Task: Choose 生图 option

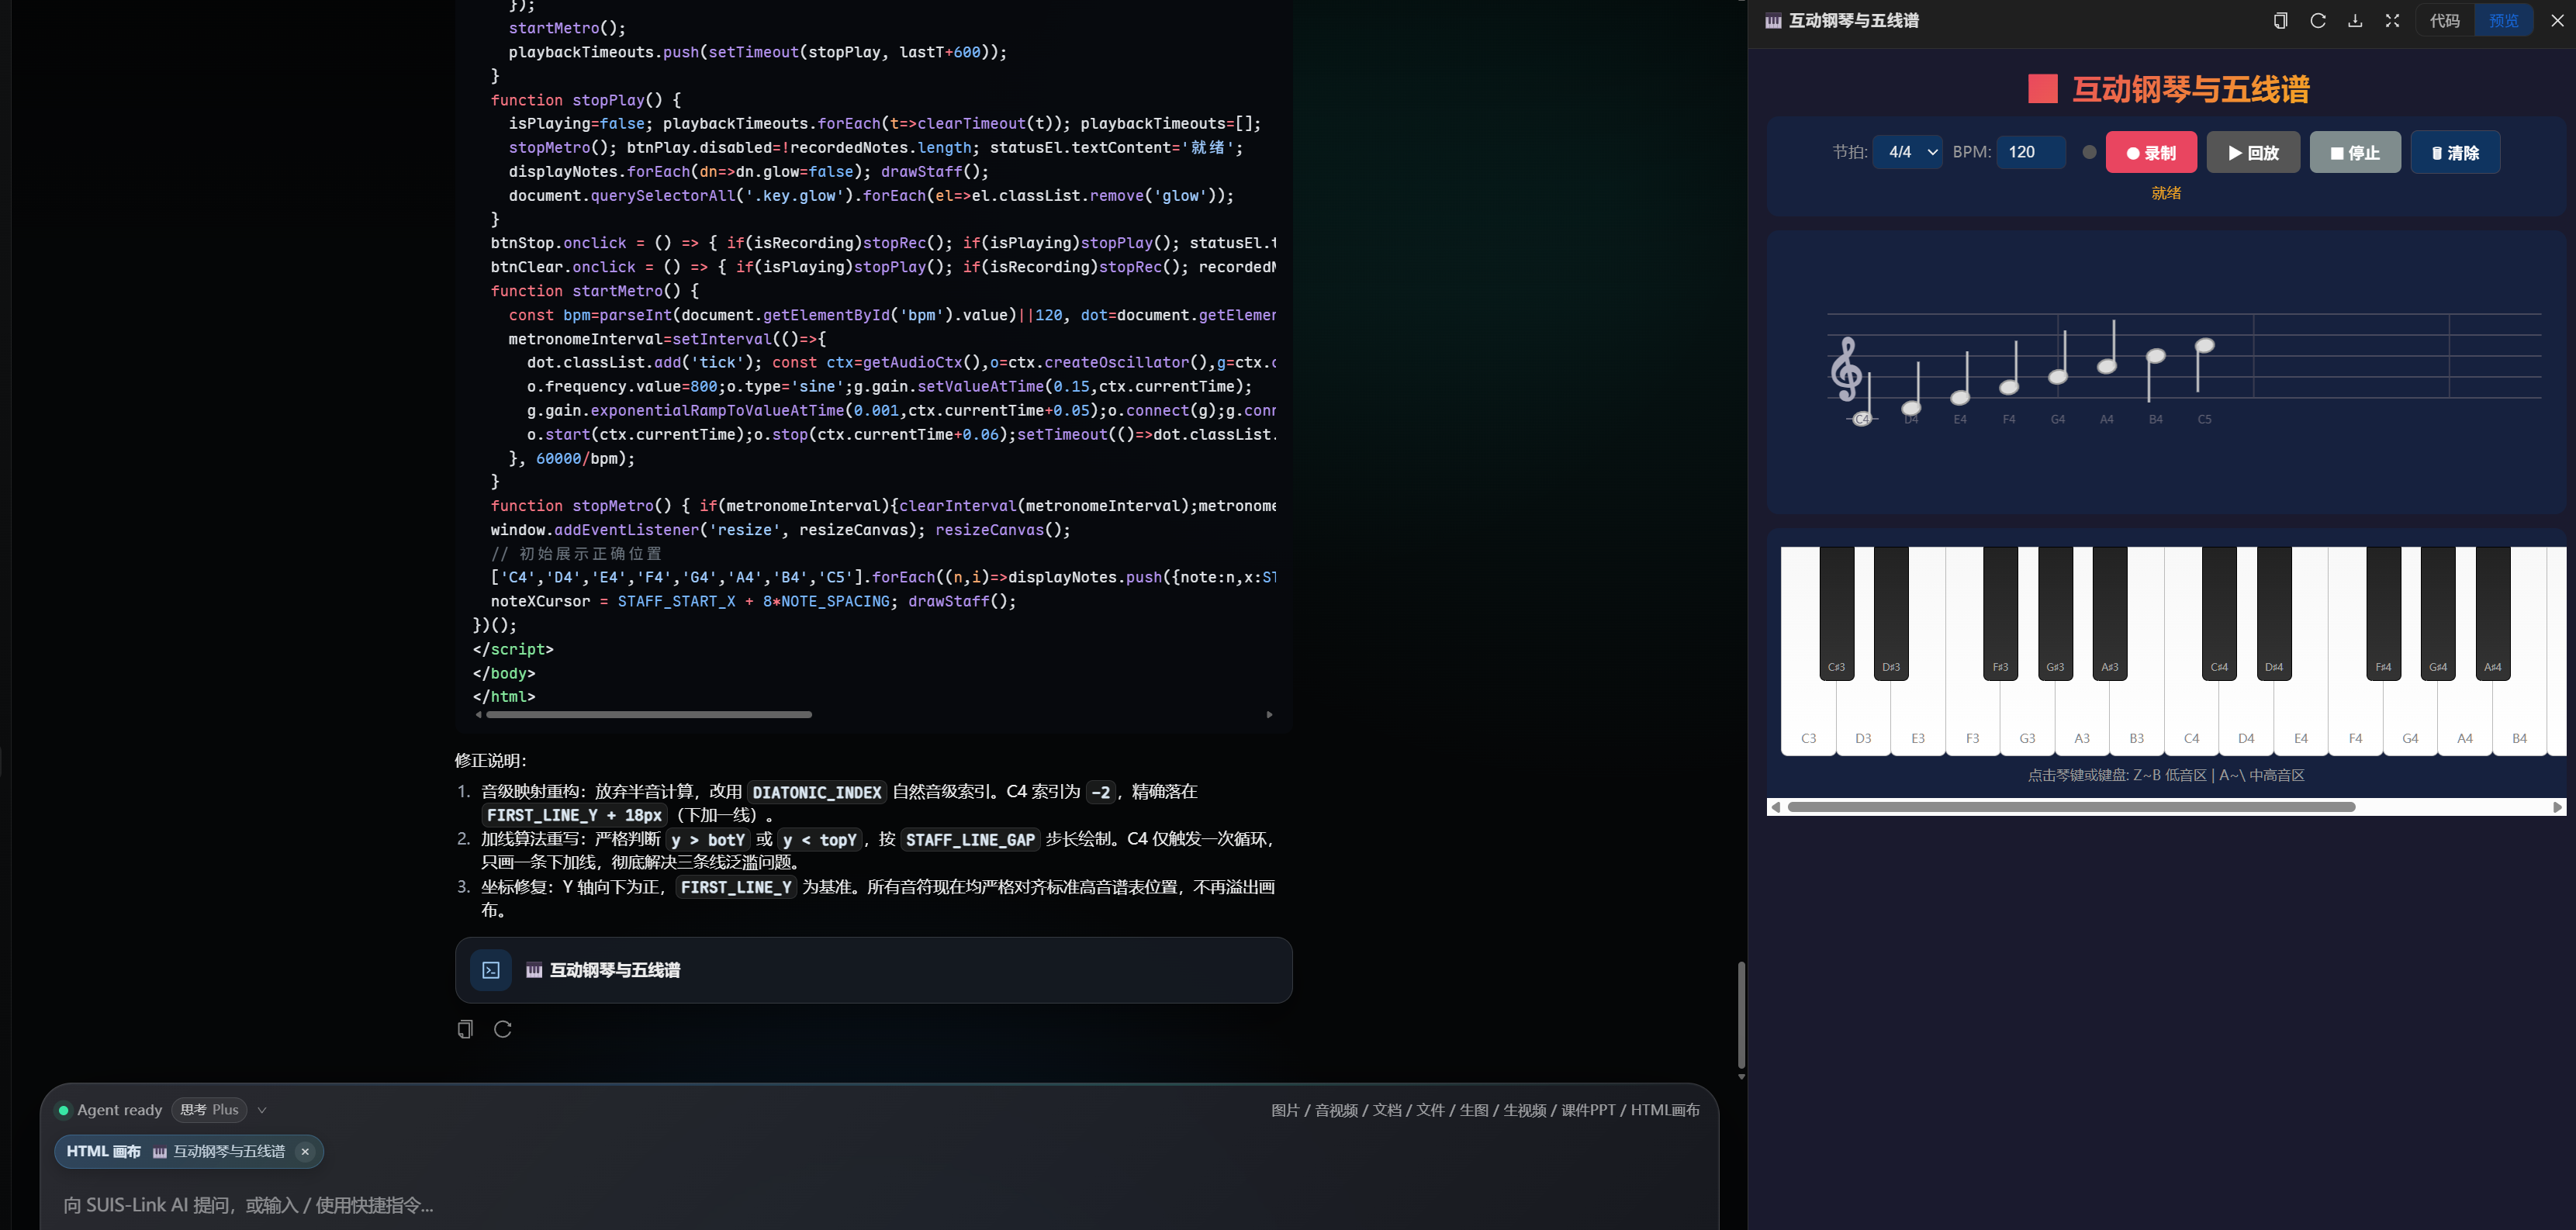Action: (x=1474, y=1110)
